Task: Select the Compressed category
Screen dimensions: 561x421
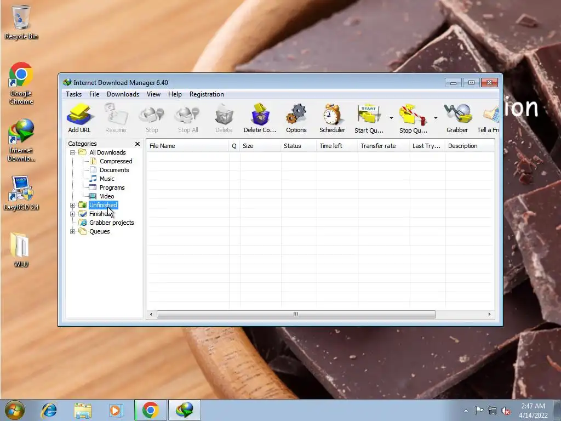Action: [x=116, y=161]
